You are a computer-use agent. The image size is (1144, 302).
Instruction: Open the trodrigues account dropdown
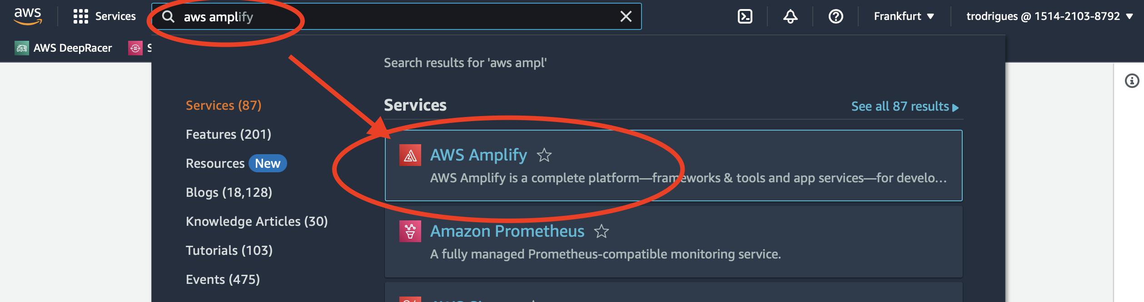(x=1049, y=16)
